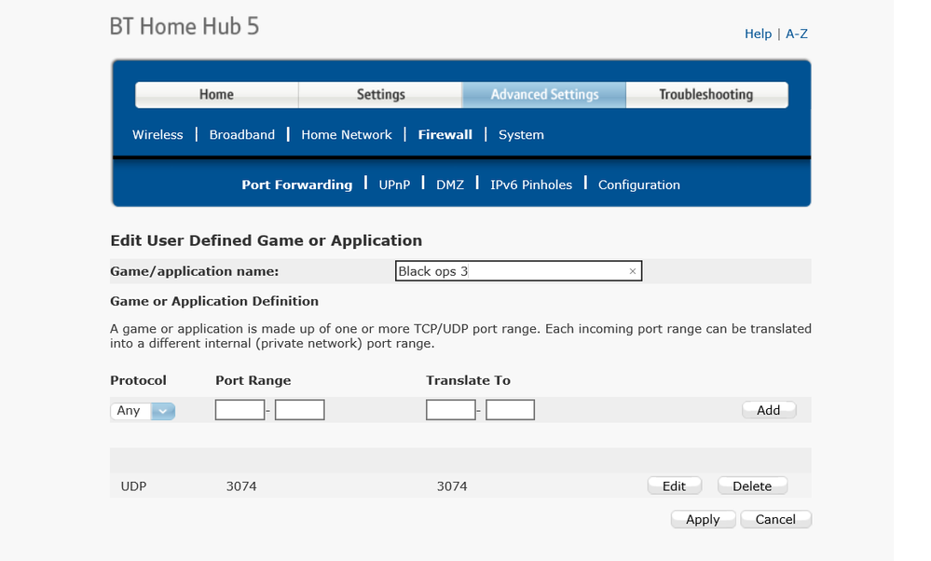Click the 3074 port range value

click(241, 486)
